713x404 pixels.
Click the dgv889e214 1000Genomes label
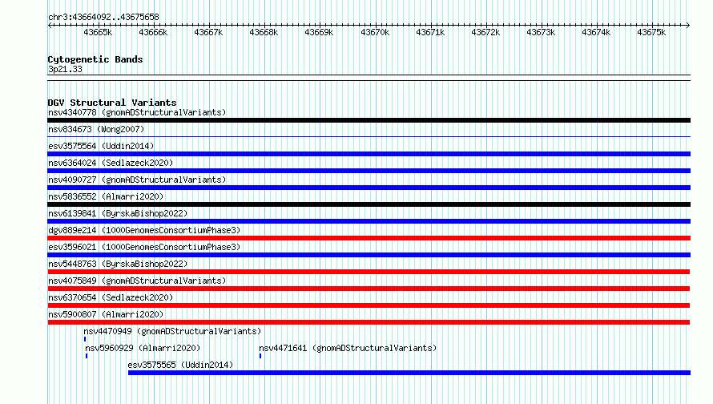point(144,230)
